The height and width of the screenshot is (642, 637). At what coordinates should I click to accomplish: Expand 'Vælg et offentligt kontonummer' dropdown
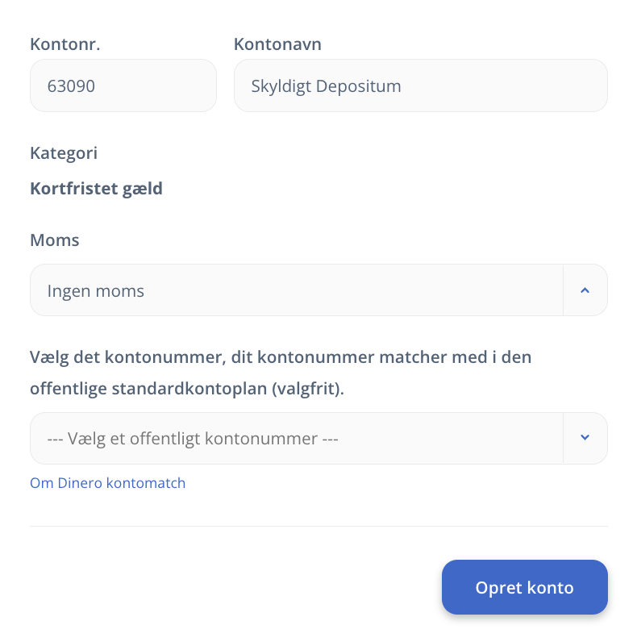[296, 439]
